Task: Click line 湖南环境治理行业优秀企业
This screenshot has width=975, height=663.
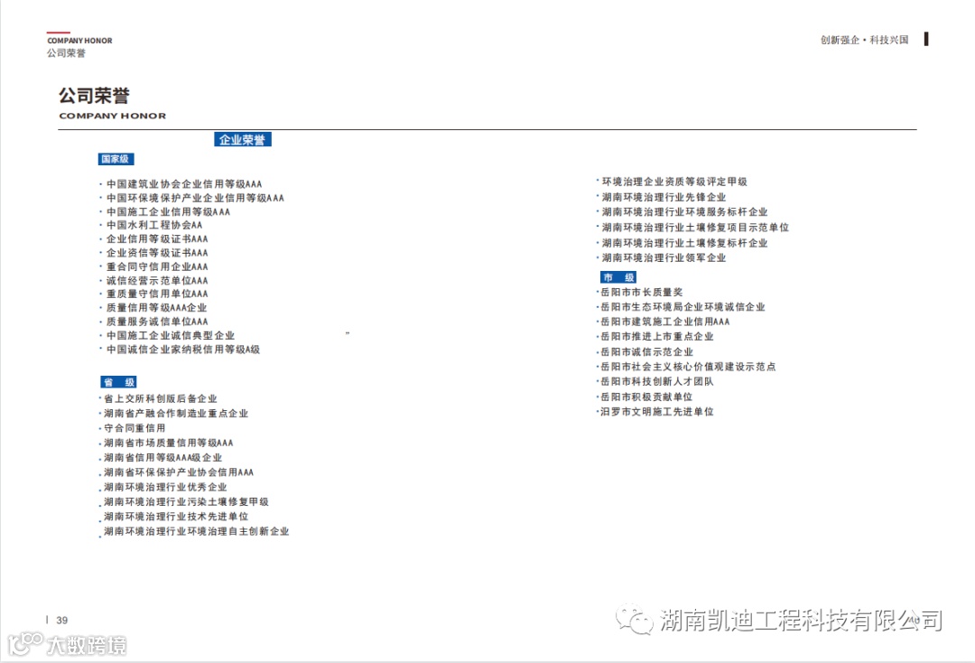Action: (165, 487)
